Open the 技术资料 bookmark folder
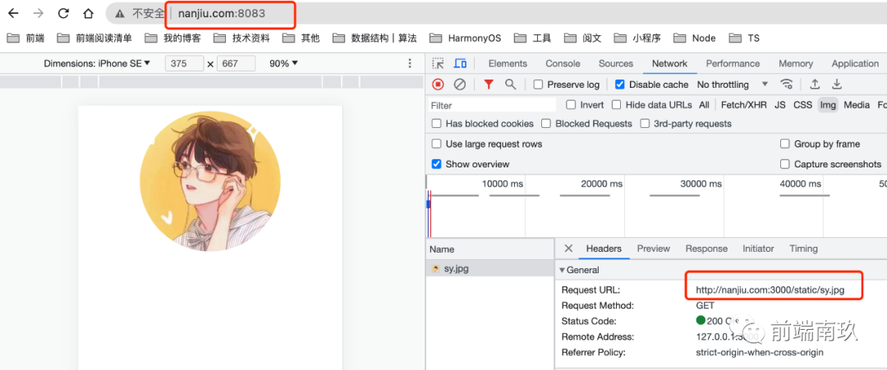The image size is (887, 370). click(x=241, y=39)
